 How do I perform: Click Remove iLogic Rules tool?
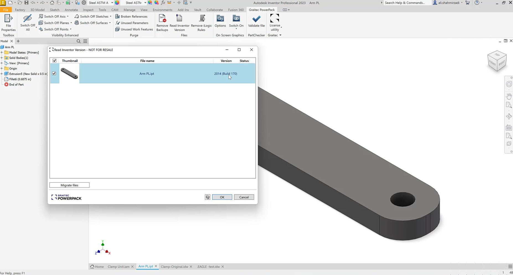201,23
